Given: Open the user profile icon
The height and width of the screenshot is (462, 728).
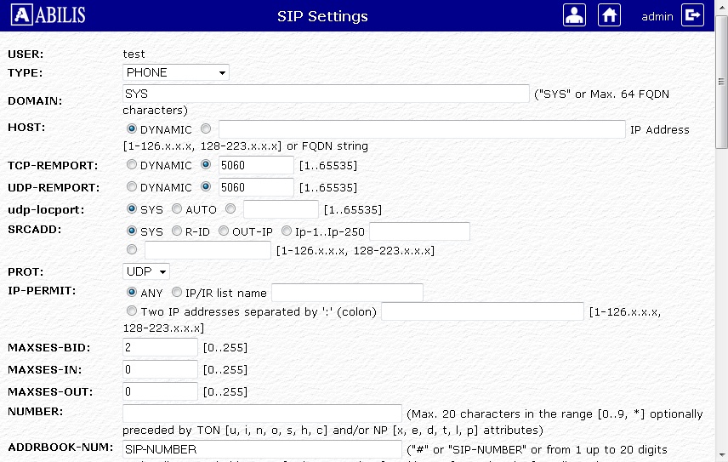Looking at the screenshot, I should pos(575,15).
